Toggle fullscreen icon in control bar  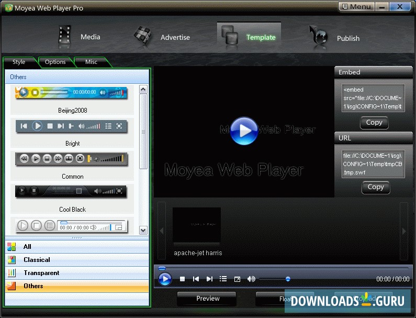pos(237,279)
